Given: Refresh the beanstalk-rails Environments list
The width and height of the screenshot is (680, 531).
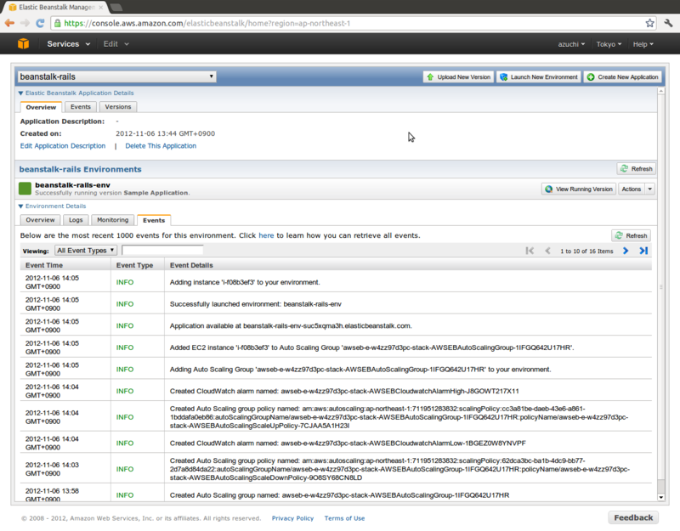Looking at the screenshot, I should (x=636, y=168).
